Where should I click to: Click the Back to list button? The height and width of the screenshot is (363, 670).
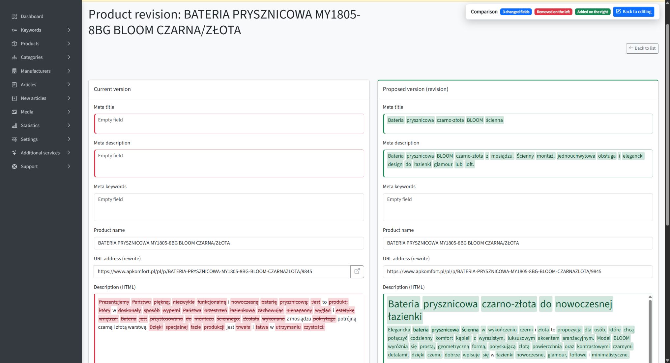642,48
